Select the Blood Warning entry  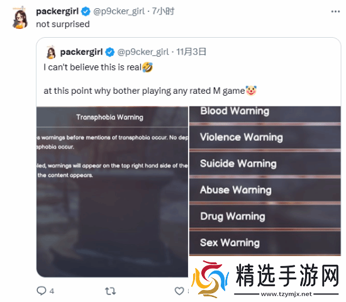click(x=265, y=113)
